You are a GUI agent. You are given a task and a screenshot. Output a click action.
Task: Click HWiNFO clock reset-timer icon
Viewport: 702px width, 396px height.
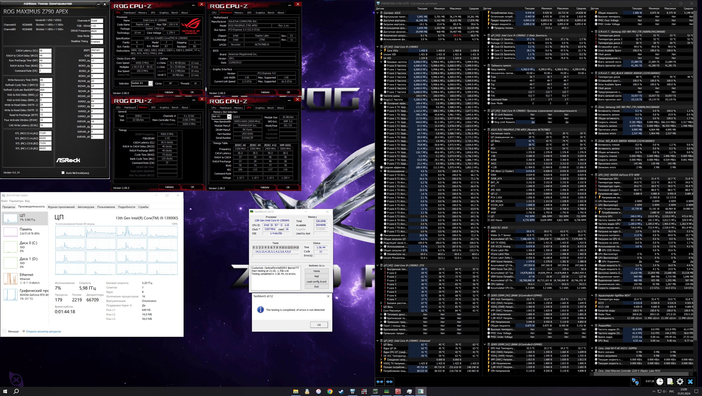(x=660, y=381)
